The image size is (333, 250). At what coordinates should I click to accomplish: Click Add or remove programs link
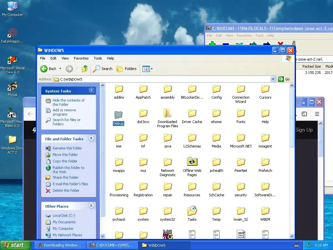coord(64,112)
